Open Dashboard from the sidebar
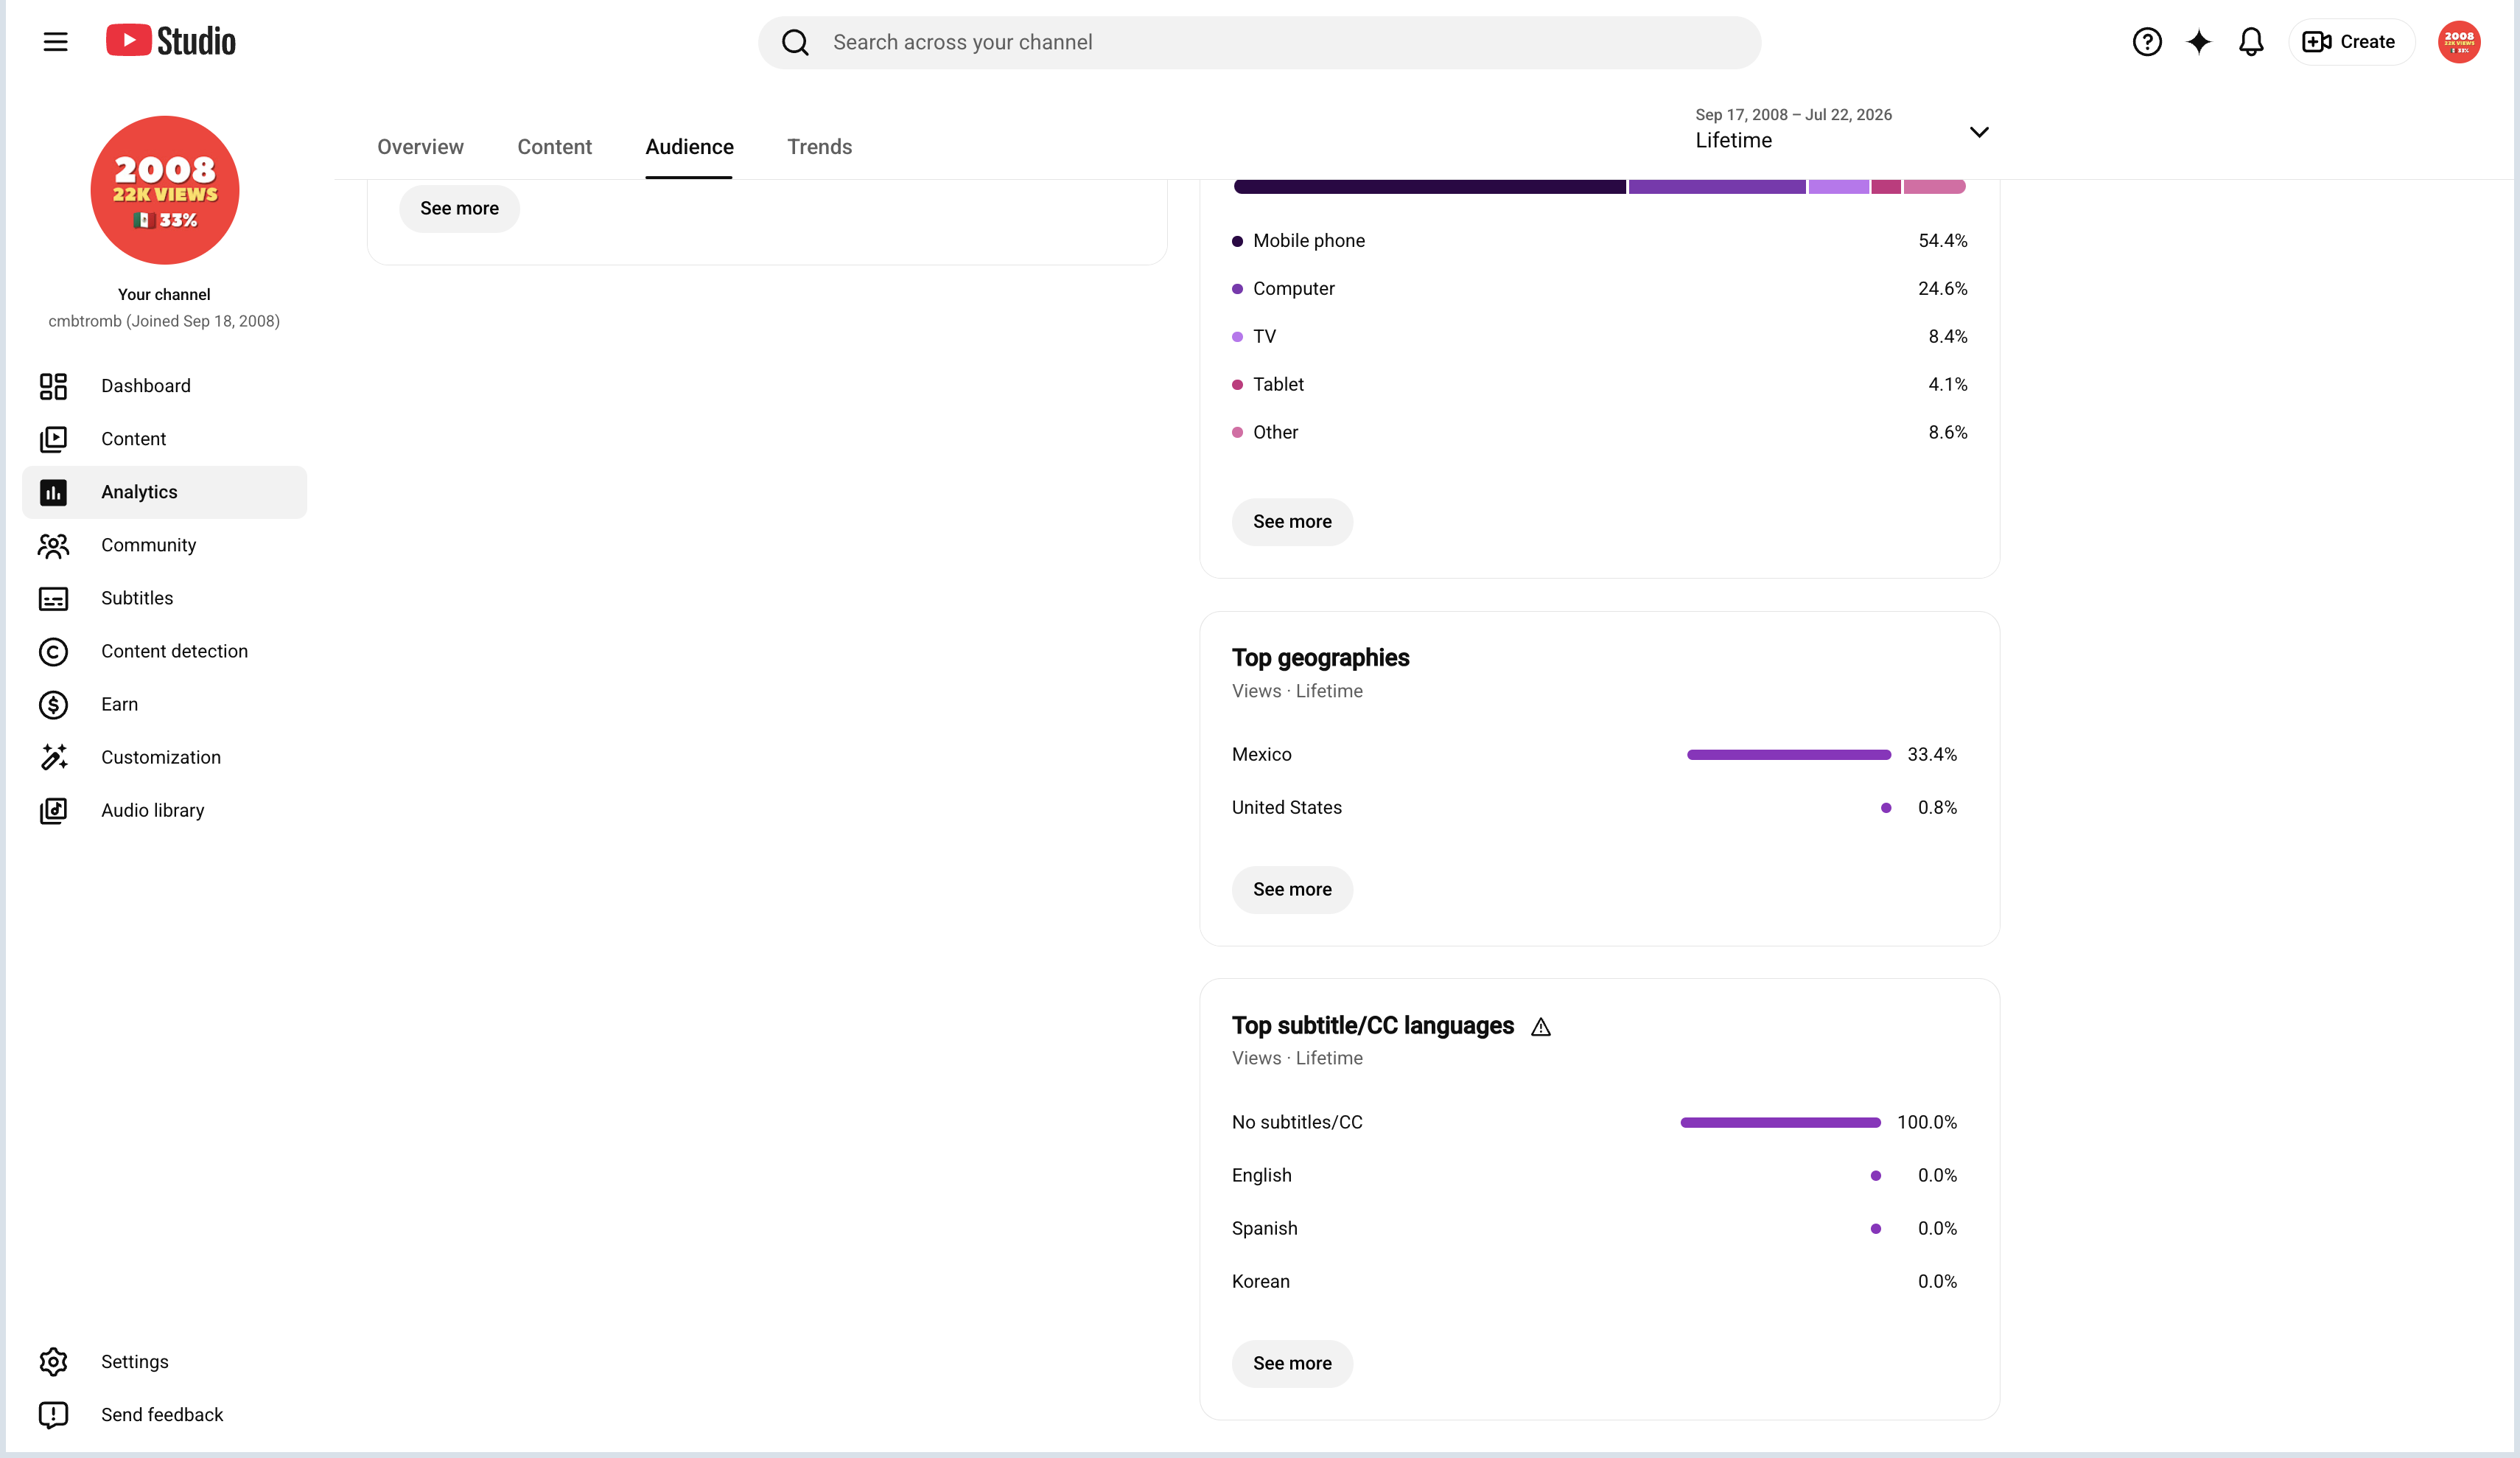 [x=164, y=386]
